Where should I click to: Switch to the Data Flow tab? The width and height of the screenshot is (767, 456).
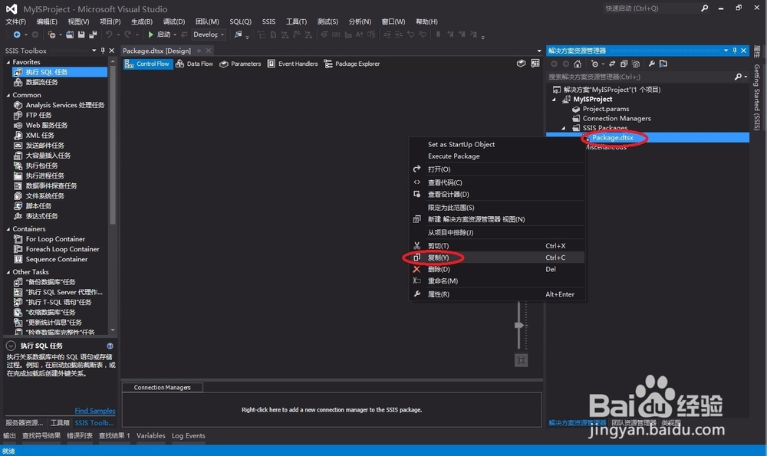click(195, 64)
